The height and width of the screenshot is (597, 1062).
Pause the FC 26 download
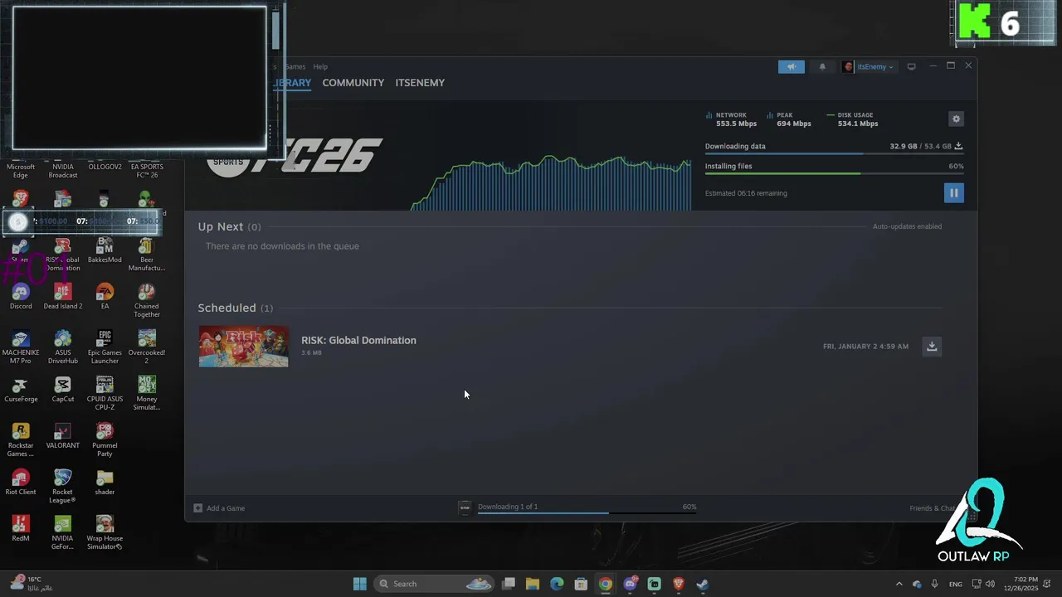point(953,193)
